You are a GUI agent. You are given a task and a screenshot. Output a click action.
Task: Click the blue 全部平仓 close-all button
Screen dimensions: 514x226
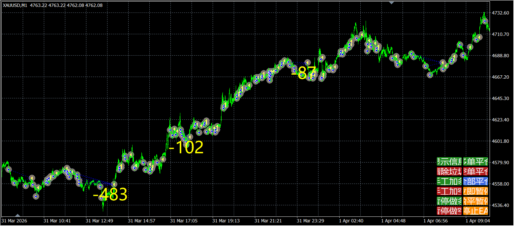(475, 181)
